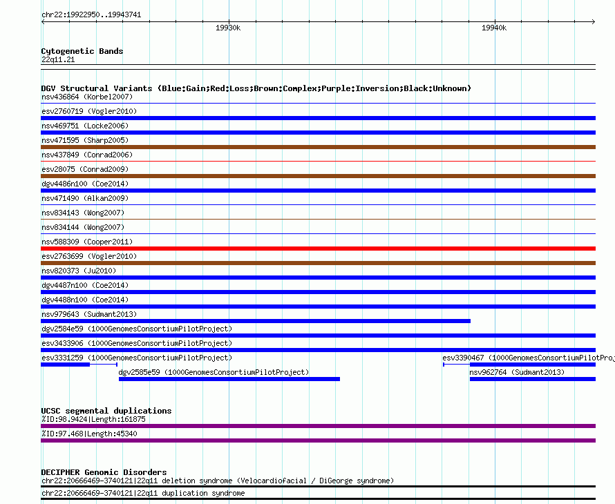
Task: Click the shorter blue nsv979643 (Sudmant2013) bar
Action: click(256, 321)
